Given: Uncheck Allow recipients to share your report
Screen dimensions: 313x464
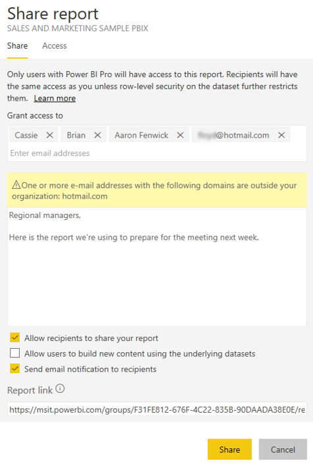Looking at the screenshot, I should (x=14, y=338).
